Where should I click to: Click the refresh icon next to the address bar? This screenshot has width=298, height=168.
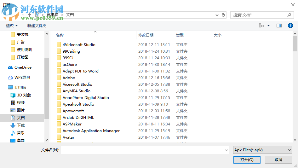(223, 15)
